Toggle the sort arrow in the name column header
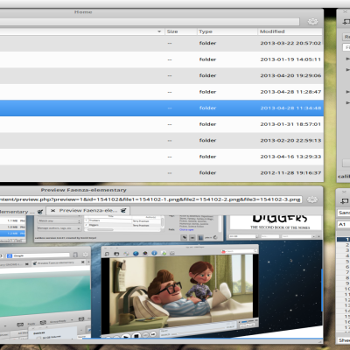The width and height of the screenshot is (350, 350). 159,31
